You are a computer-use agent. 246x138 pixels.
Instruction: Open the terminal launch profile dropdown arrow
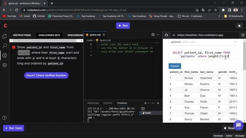pyautogui.click(x=148, y=103)
